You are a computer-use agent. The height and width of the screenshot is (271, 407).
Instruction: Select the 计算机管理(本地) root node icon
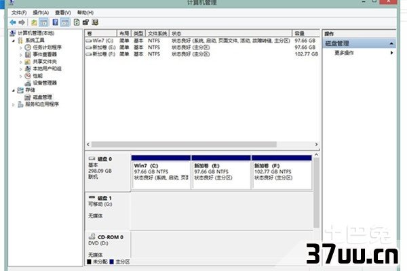pyautogui.click(x=12, y=33)
